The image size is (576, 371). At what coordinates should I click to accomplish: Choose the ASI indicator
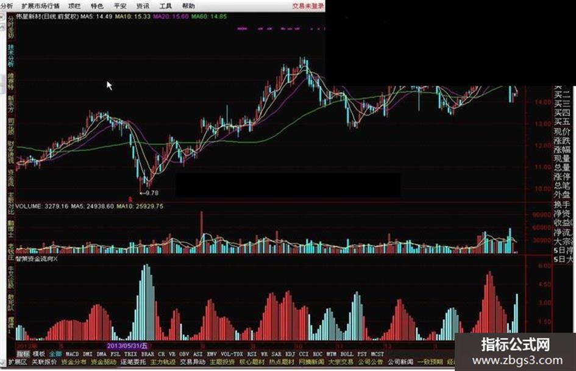[198, 354]
